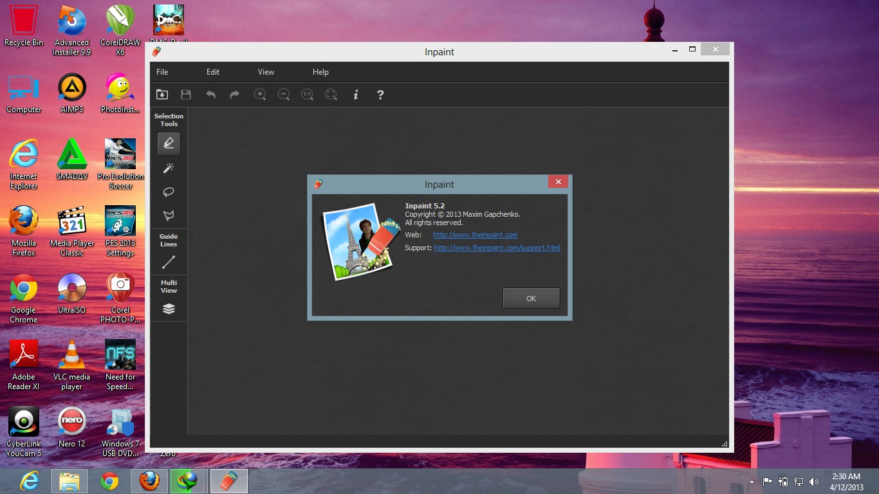Click the Inpaint logo picture in dialog
Viewport: 879px width, 494px height.
(x=360, y=241)
